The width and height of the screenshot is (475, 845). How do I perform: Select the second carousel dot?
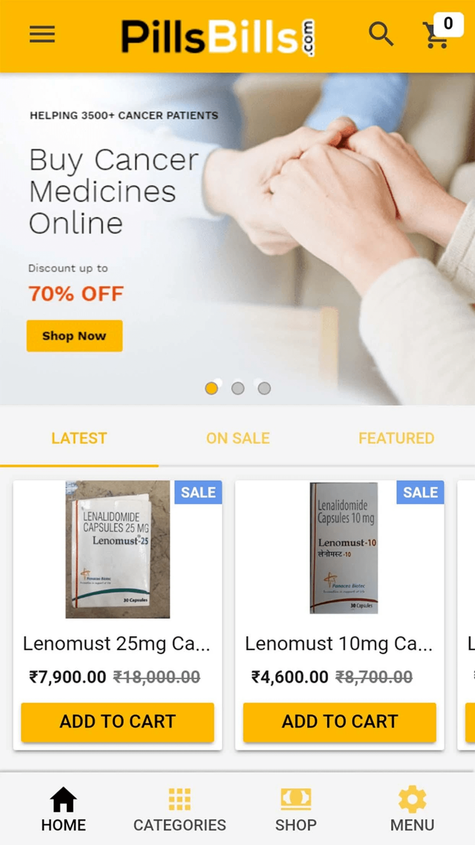(238, 388)
